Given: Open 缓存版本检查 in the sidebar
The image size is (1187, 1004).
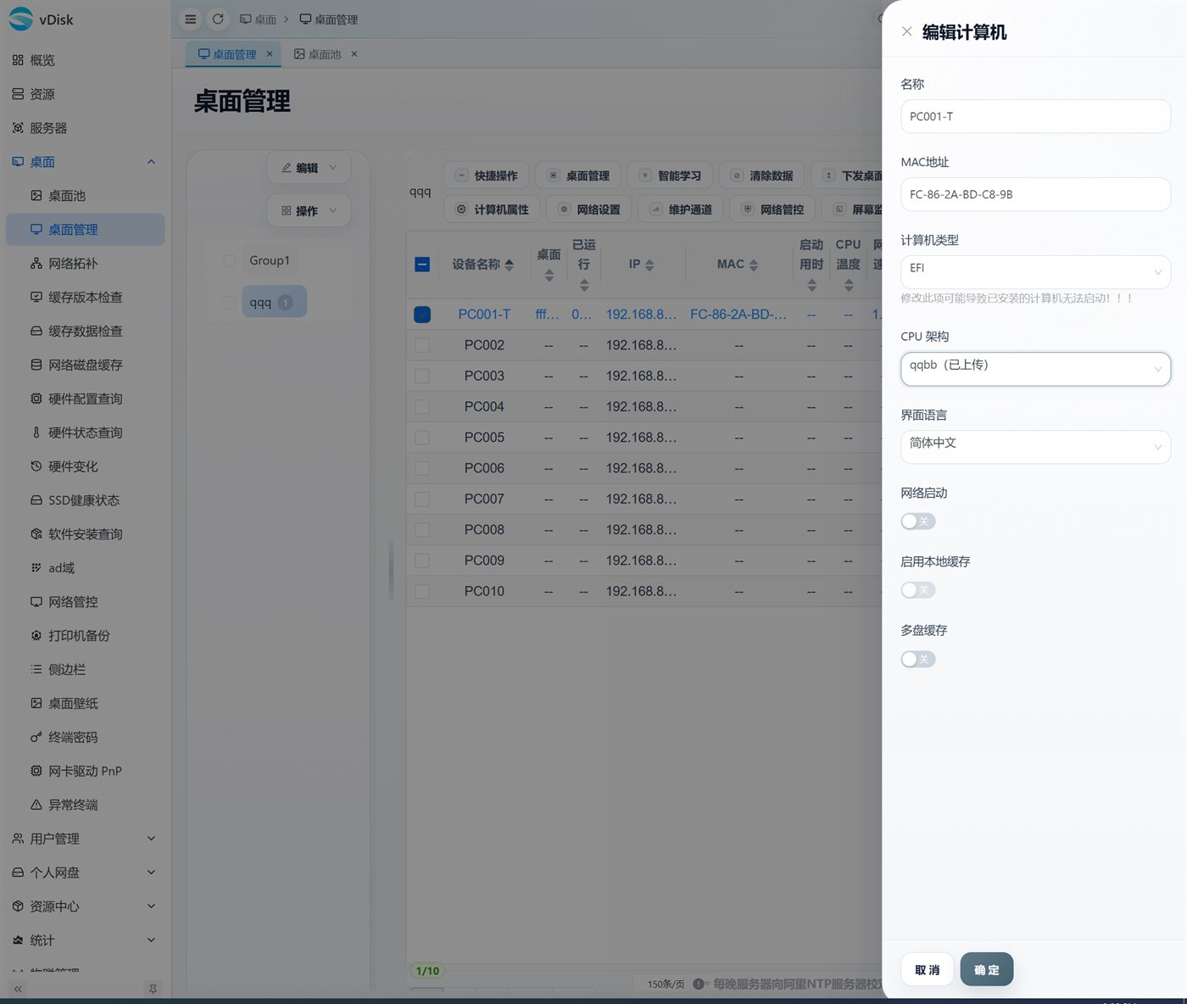Looking at the screenshot, I should coord(86,298).
